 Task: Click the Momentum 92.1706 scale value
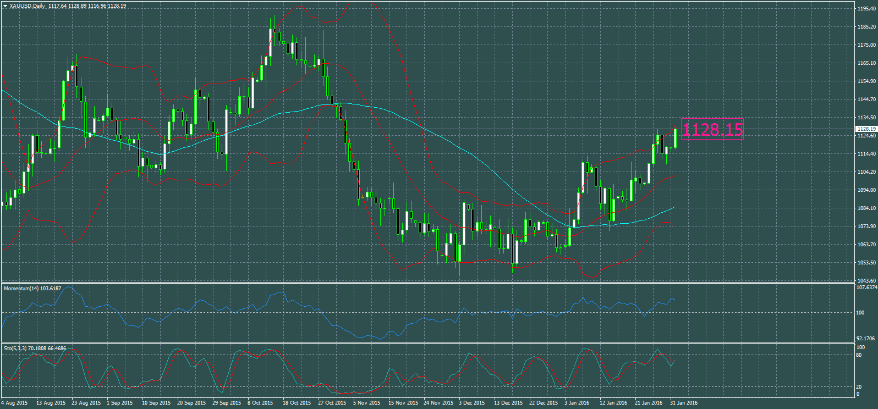866,339
